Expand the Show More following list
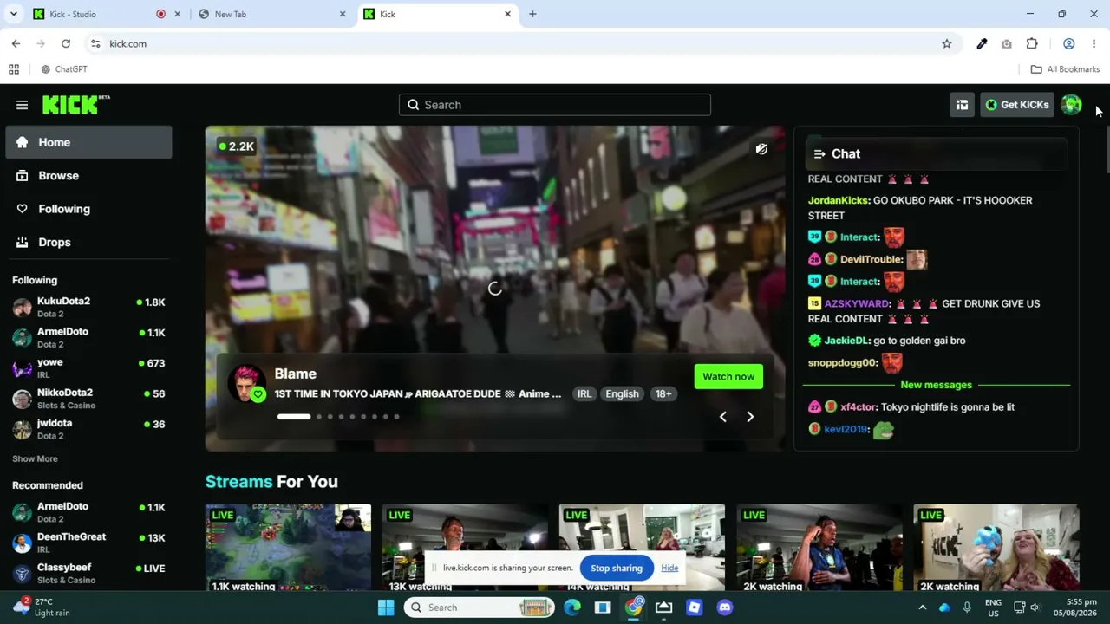The width and height of the screenshot is (1110, 624). 35,458
